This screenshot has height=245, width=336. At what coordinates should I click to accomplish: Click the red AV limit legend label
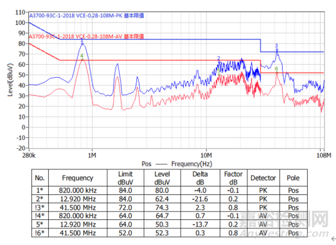pyautogui.click(x=86, y=37)
